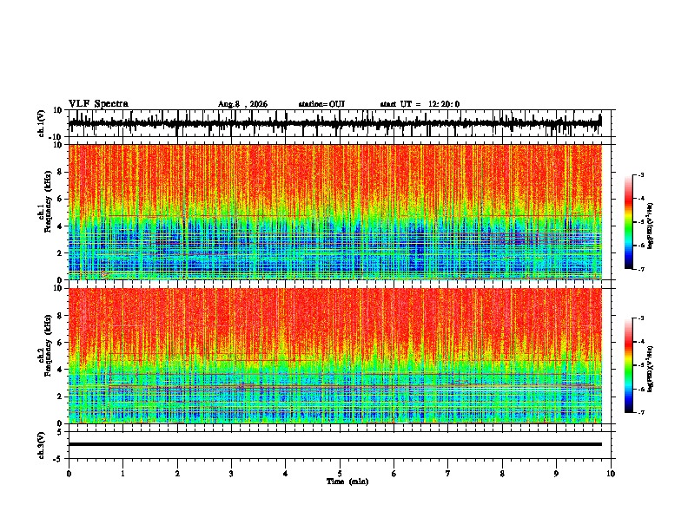Click time axis tick label 1
This screenshot has height=531, width=688.
(122, 474)
